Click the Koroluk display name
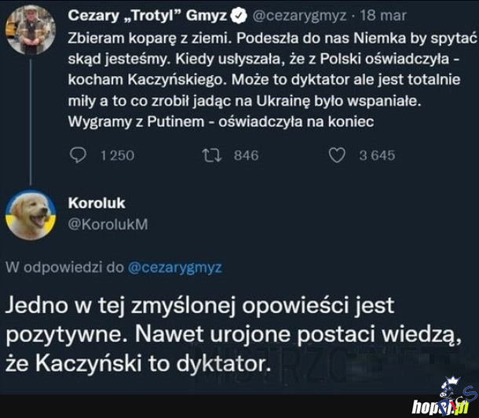479x418 pixels. coord(103,203)
